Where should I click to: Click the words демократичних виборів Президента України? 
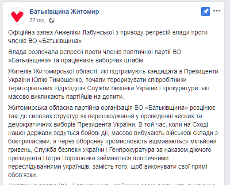tap(72, 124)
